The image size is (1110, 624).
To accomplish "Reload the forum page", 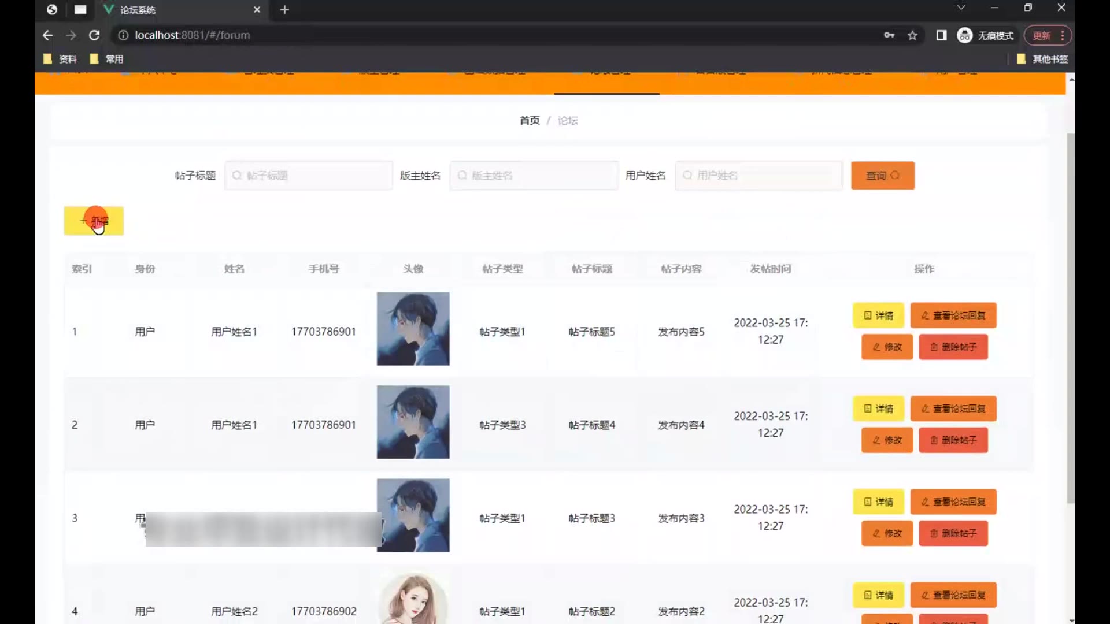I will (x=94, y=35).
